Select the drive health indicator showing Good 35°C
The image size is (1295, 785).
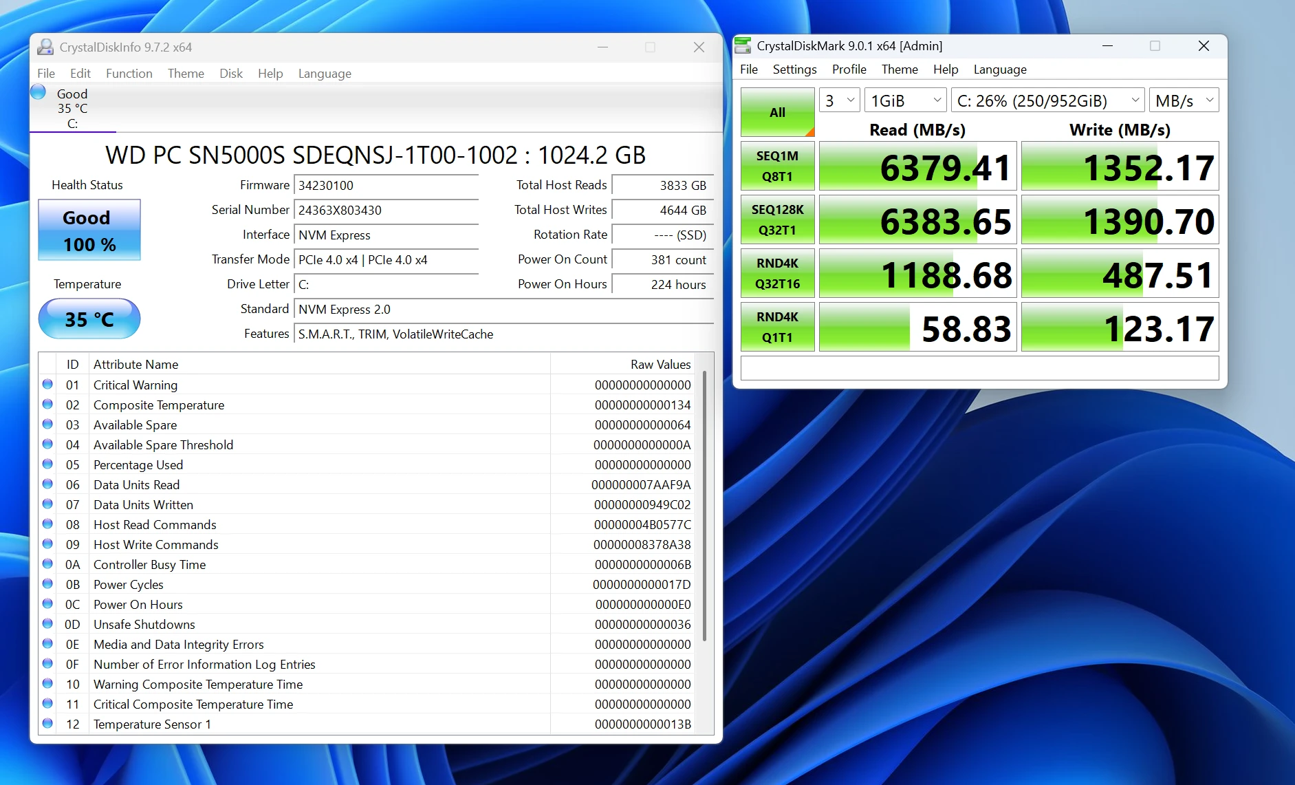coord(71,107)
